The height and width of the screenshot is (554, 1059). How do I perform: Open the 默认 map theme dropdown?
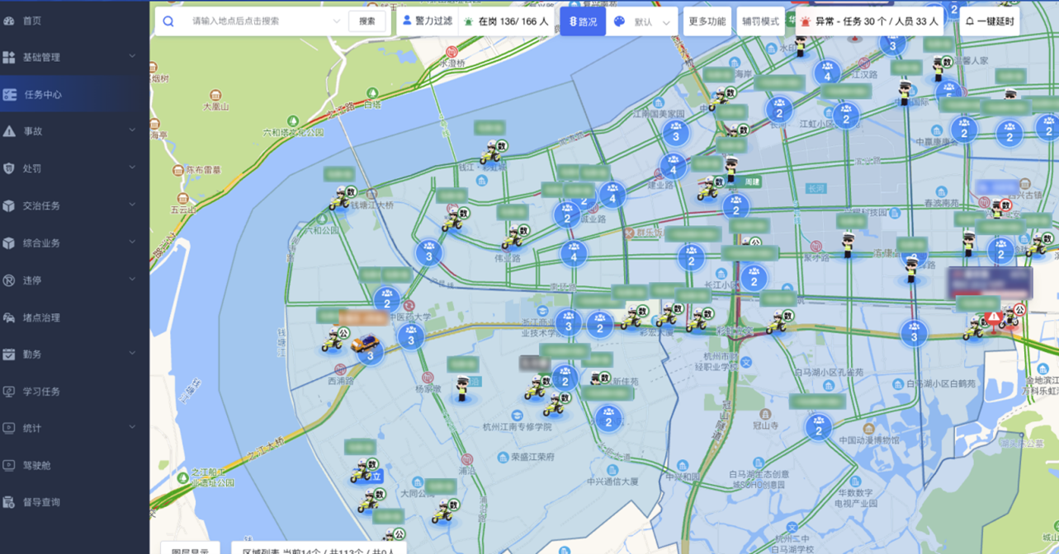click(652, 22)
